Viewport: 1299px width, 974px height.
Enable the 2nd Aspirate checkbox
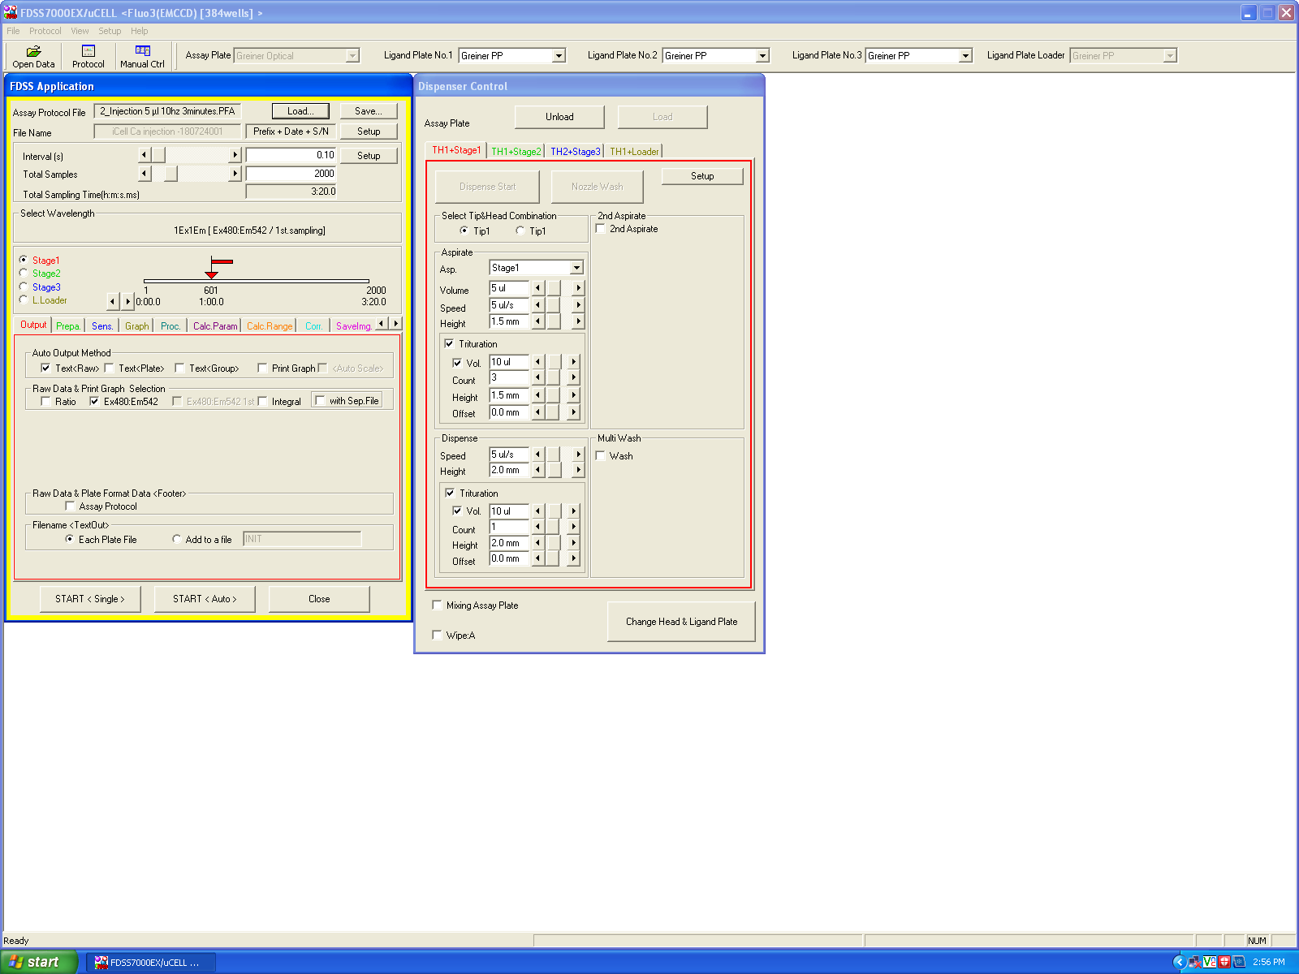[601, 229]
